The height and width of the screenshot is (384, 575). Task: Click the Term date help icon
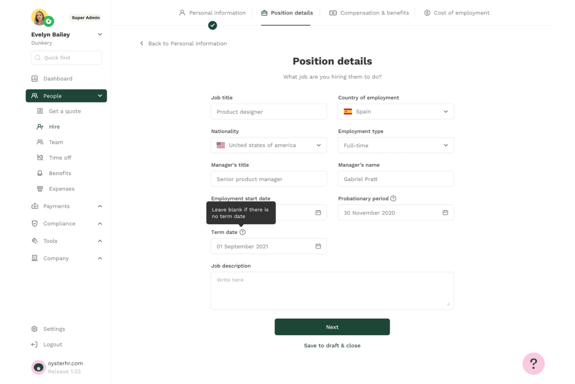click(x=242, y=232)
